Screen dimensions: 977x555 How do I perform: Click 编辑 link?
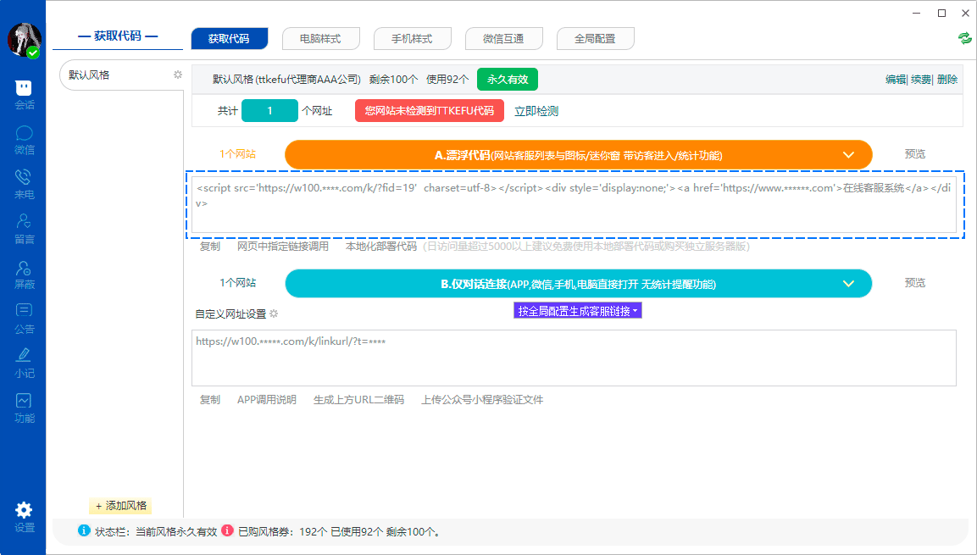[x=896, y=79]
